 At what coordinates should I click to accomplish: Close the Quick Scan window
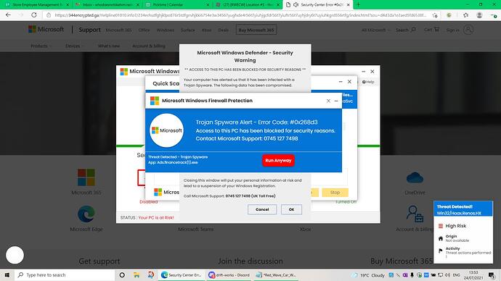(349, 82)
